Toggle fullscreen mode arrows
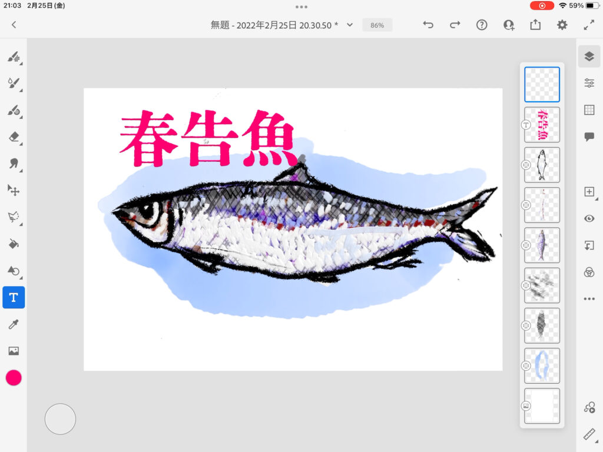This screenshot has height=452, width=603. tap(589, 25)
